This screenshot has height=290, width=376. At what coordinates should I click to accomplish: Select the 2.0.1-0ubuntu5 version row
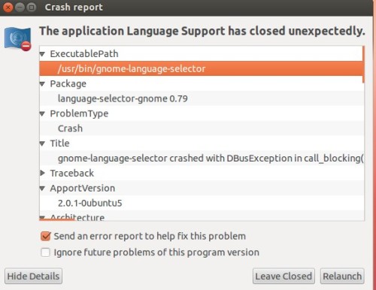pyautogui.click(x=201, y=203)
